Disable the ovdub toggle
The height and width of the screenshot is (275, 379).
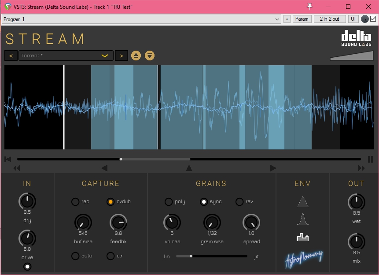pos(110,202)
